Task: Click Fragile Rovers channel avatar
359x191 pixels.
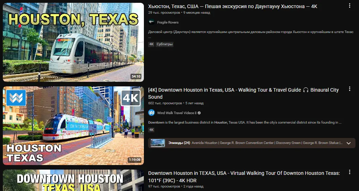Action: click(x=151, y=22)
